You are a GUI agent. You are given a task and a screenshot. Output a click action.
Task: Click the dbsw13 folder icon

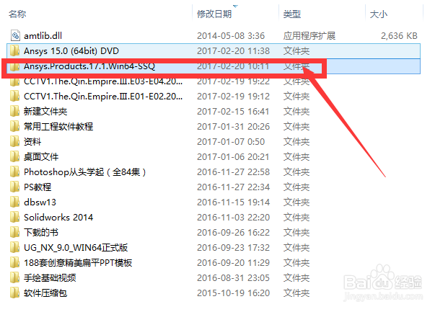coord(14,202)
